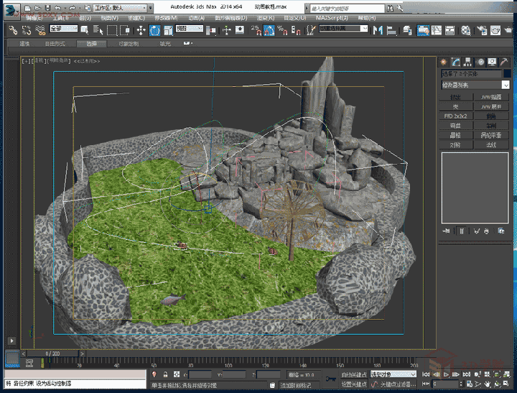Image resolution: width=517 pixels, height=393 pixels.
Task: Toggle the selection lock icon
Action: [166, 374]
